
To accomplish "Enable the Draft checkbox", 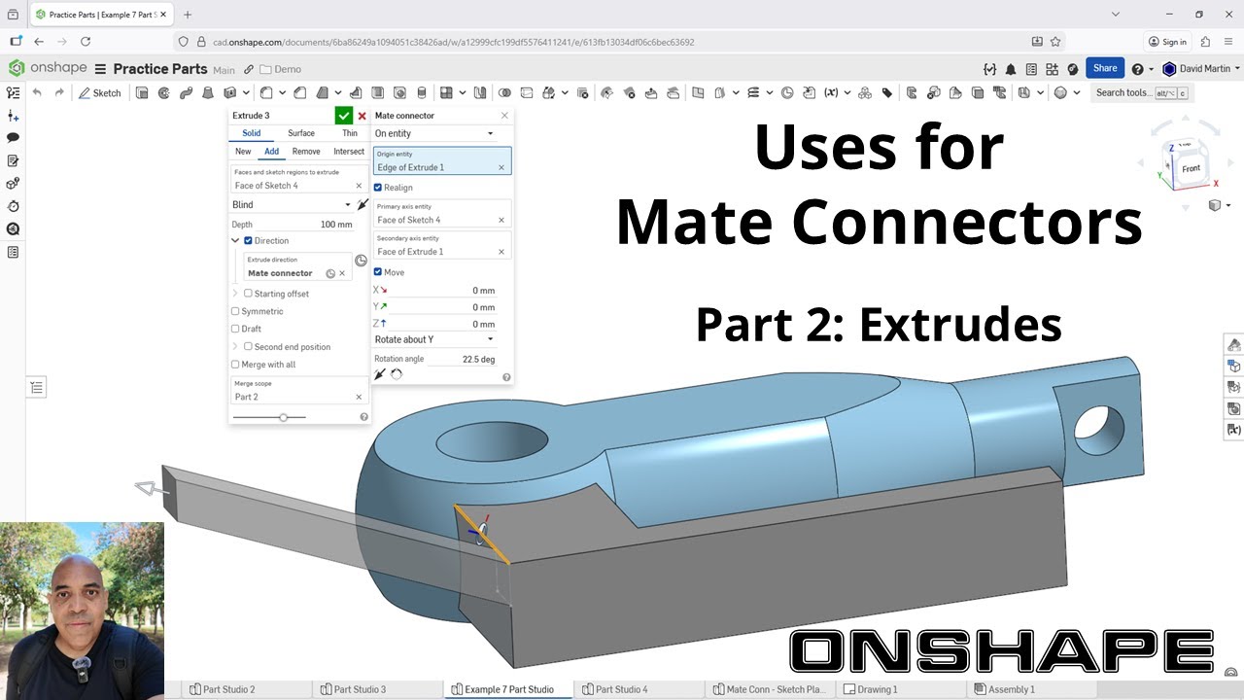I will click(235, 329).
